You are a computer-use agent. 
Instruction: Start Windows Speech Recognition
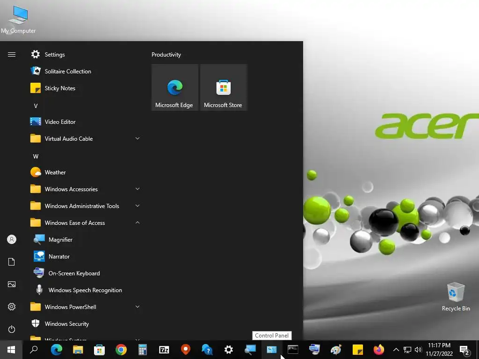pos(85,290)
